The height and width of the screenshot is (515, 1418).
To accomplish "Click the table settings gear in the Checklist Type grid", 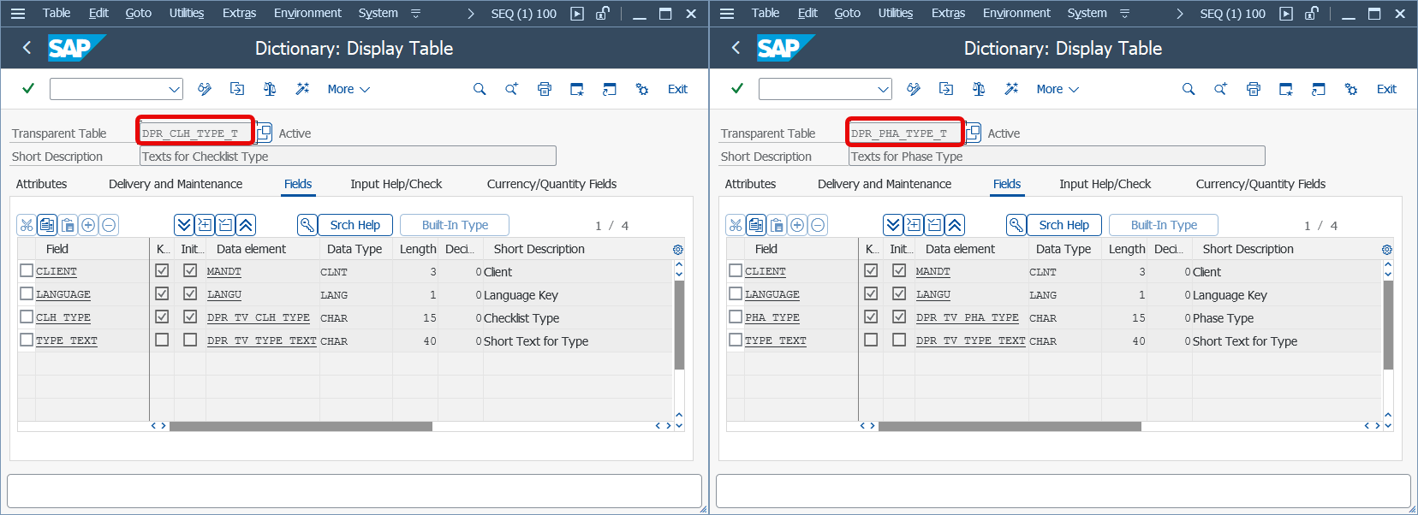I will coord(678,250).
